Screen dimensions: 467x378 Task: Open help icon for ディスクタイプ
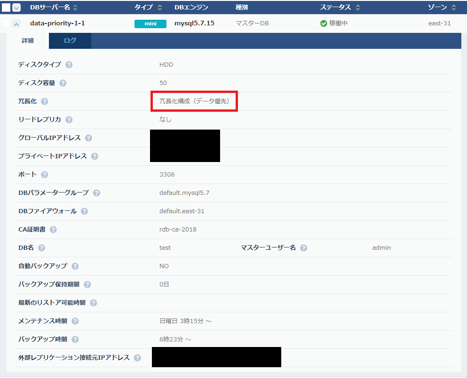tap(69, 65)
